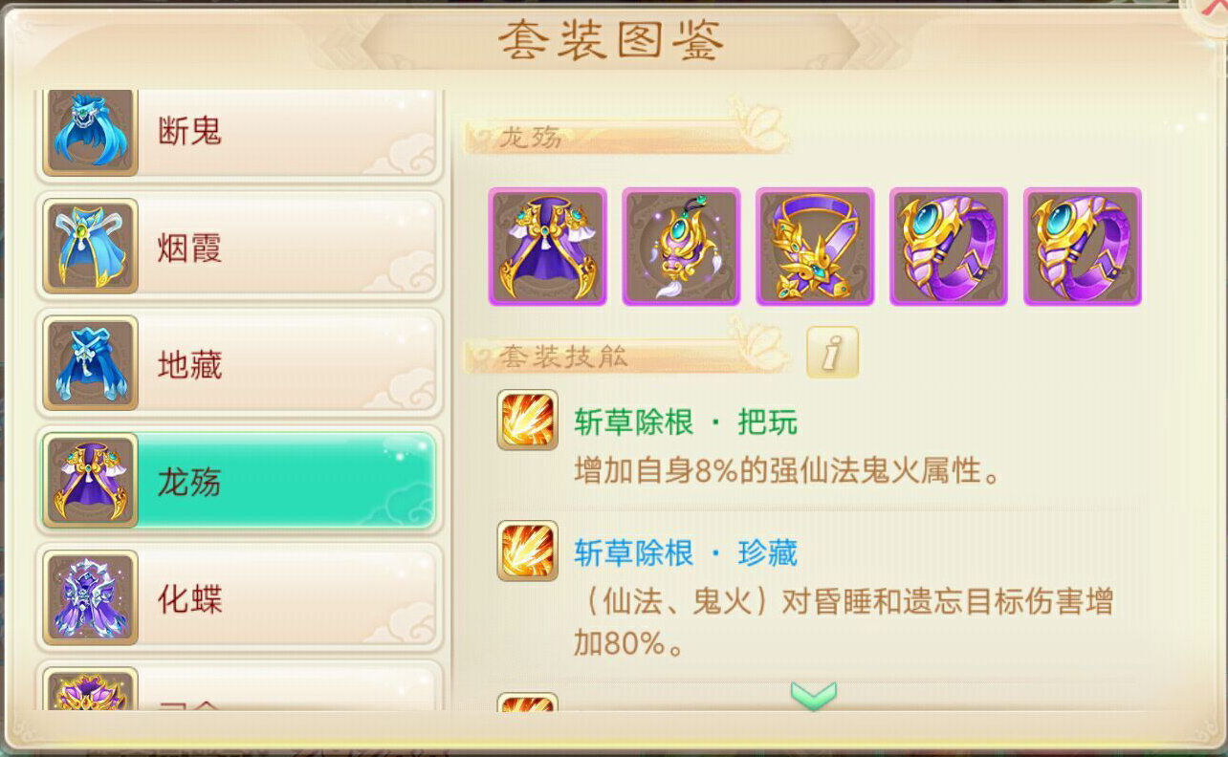1228x757 pixels.
Task: Select the highlighted 龙殇 set entry
Action: (x=239, y=481)
